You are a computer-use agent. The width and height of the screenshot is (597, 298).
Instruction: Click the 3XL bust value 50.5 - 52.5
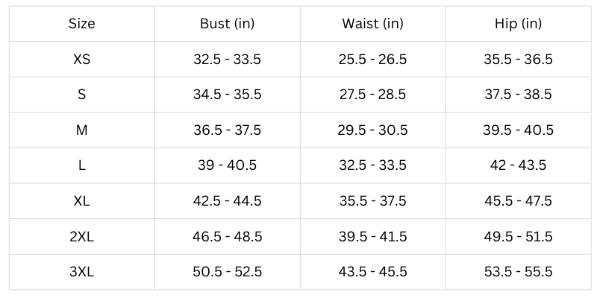(x=228, y=272)
